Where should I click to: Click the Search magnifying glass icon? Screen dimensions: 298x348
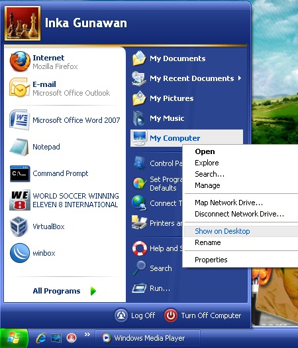pos(139,268)
